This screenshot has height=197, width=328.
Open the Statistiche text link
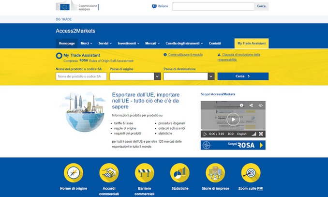point(180,188)
